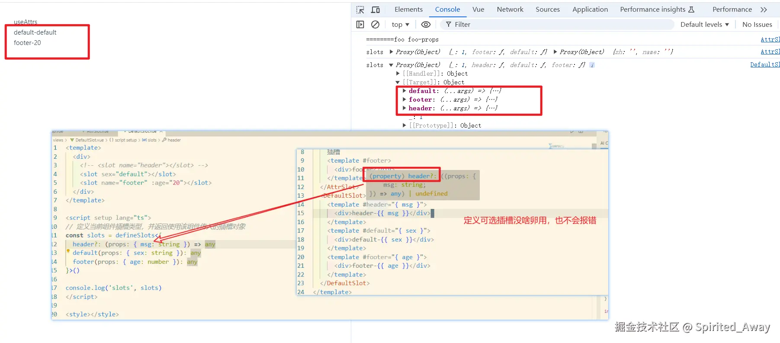
Task: Click the Performance insights flask icon
Action: (x=691, y=10)
